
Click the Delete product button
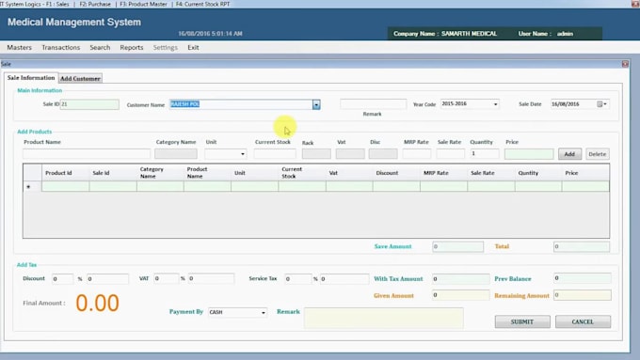[597, 154]
